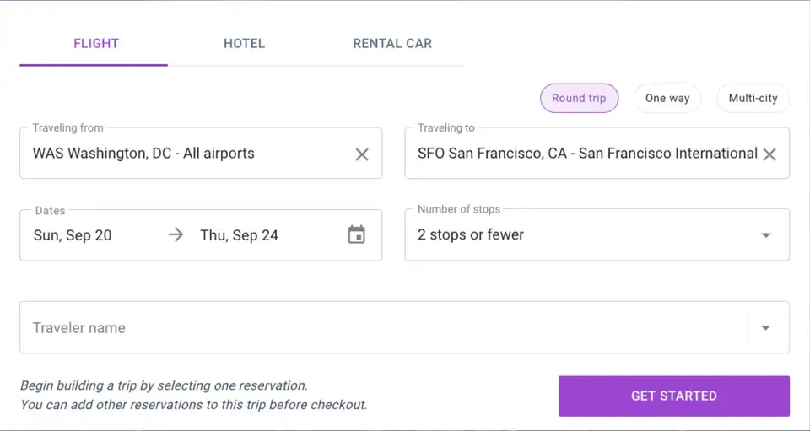Click the Dates field label
The height and width of the screenshot is (431, 810).
pos(50,211)
